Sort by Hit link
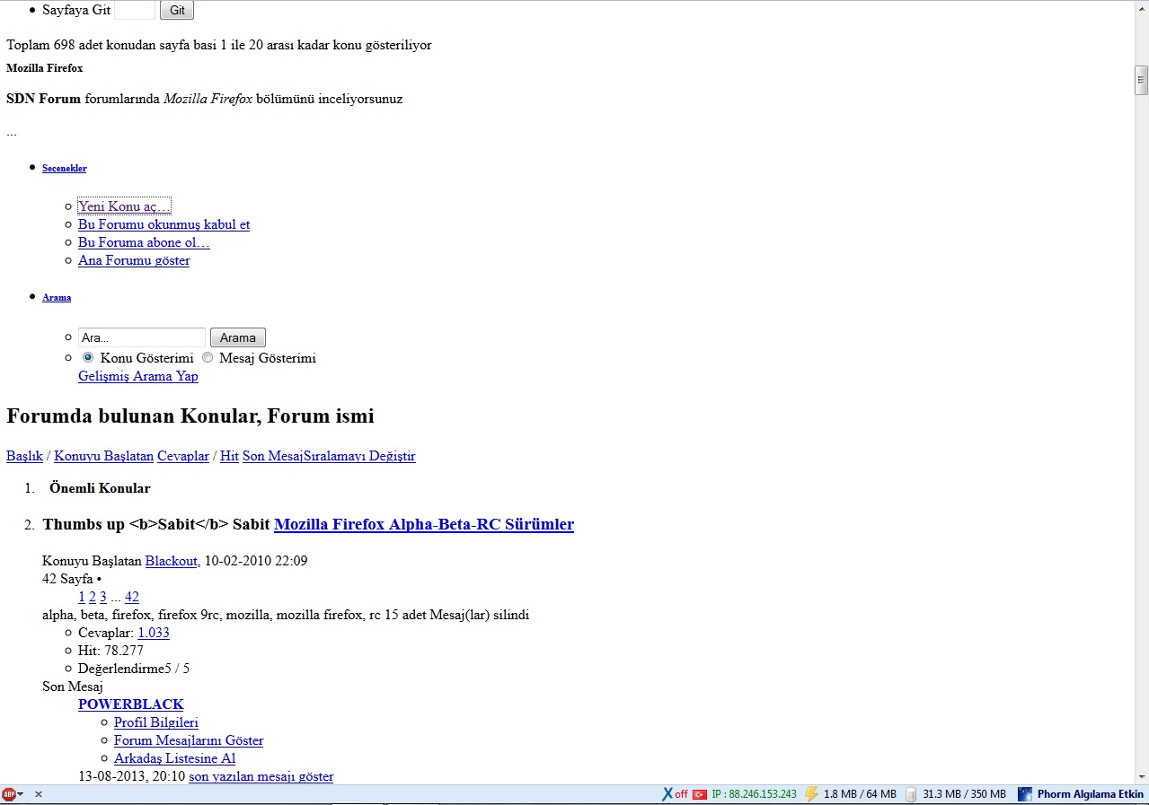 tap(229, 456)
